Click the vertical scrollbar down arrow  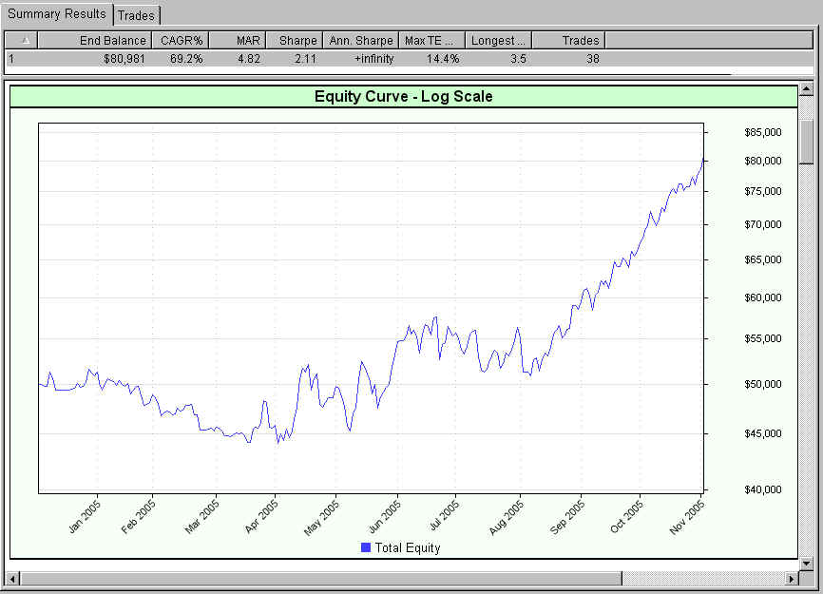pos(806,563)
